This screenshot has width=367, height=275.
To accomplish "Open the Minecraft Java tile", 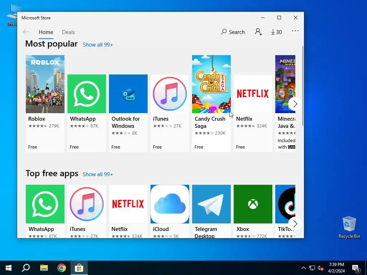I will 285,103.
